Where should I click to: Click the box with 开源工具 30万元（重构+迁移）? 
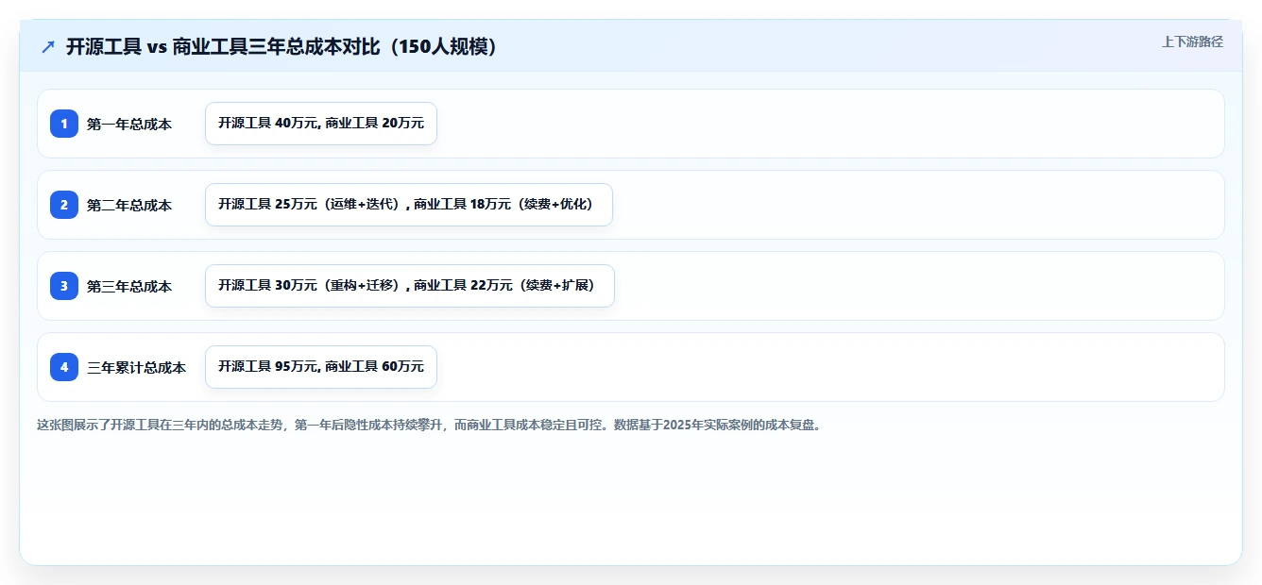pyautogui.click(x=410, y=286)
